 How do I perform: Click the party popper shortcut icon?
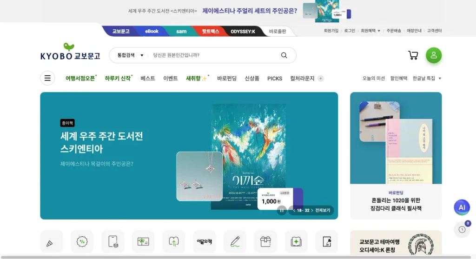(x=51, y=242)
